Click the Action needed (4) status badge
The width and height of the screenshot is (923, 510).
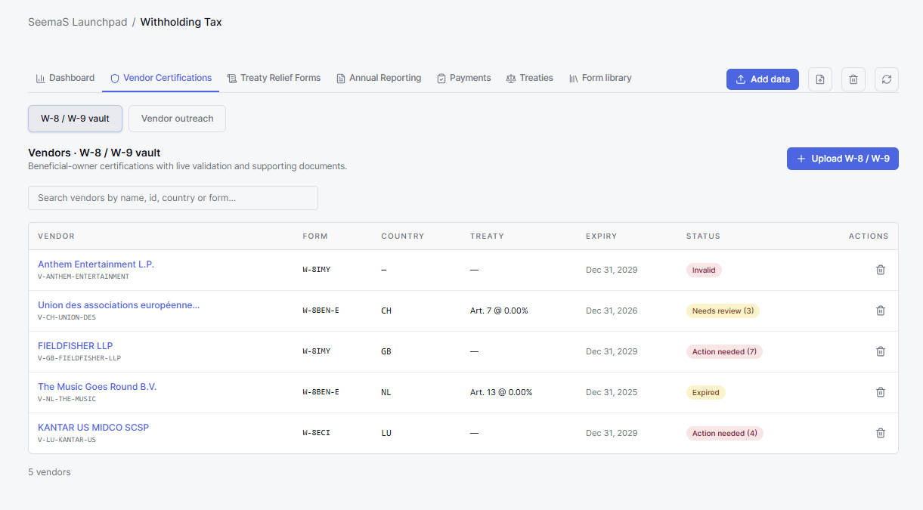click(x=725, y=433)
